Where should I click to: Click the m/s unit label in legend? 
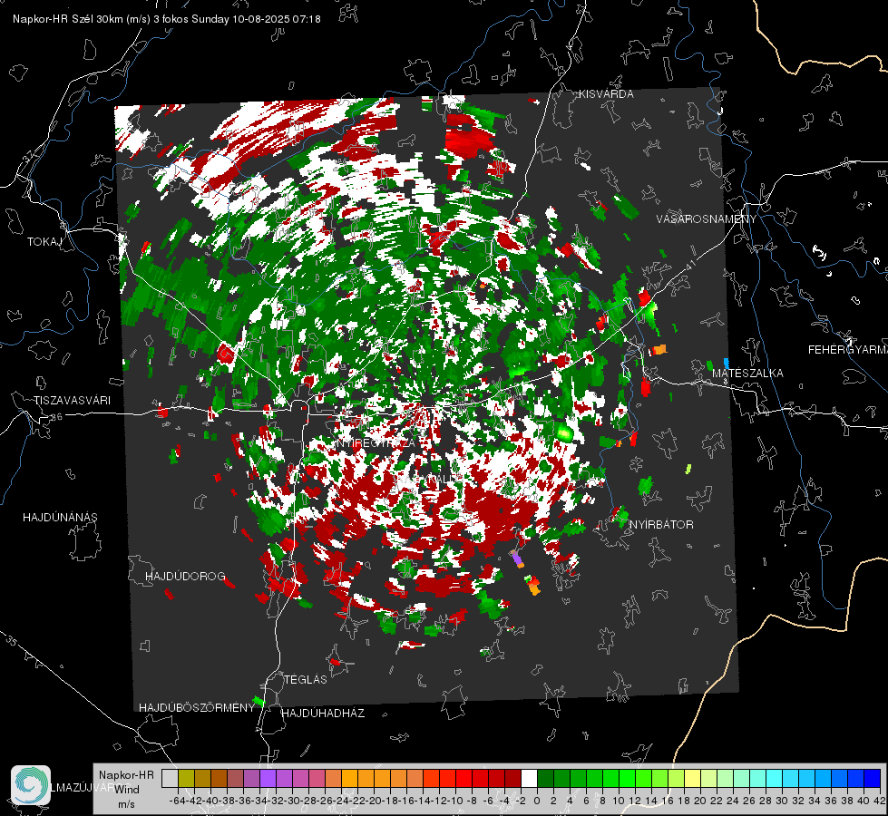[126, 804]
